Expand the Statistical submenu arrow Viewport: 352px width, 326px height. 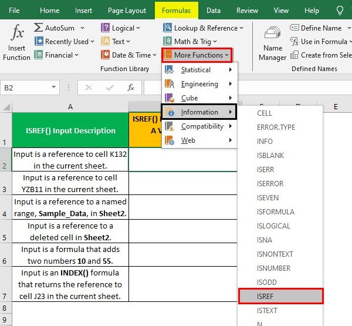pyautogui.click(x=231, y=70)
